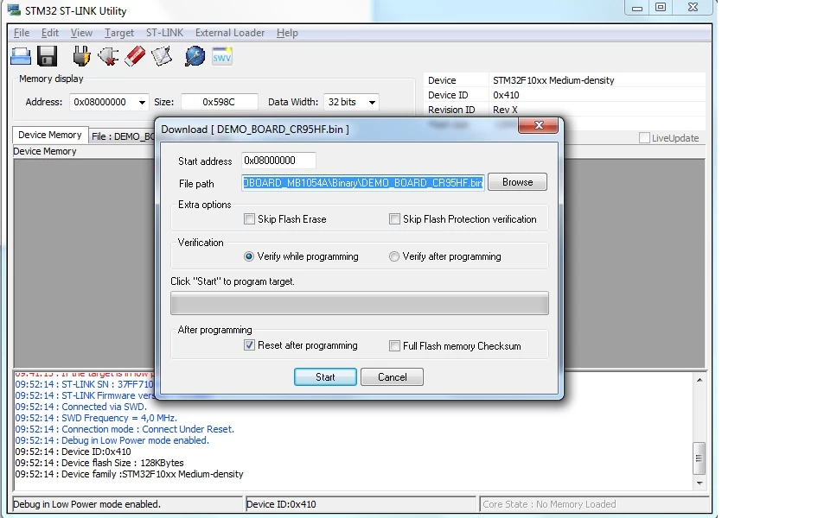
Task: Disconnect from target toolbar icon
Action: click(108, 56)
